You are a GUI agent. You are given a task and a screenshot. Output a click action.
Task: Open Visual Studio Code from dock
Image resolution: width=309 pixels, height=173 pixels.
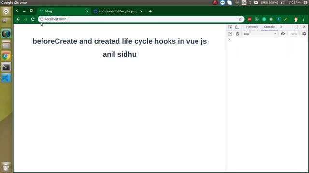(x=6, y=78)
